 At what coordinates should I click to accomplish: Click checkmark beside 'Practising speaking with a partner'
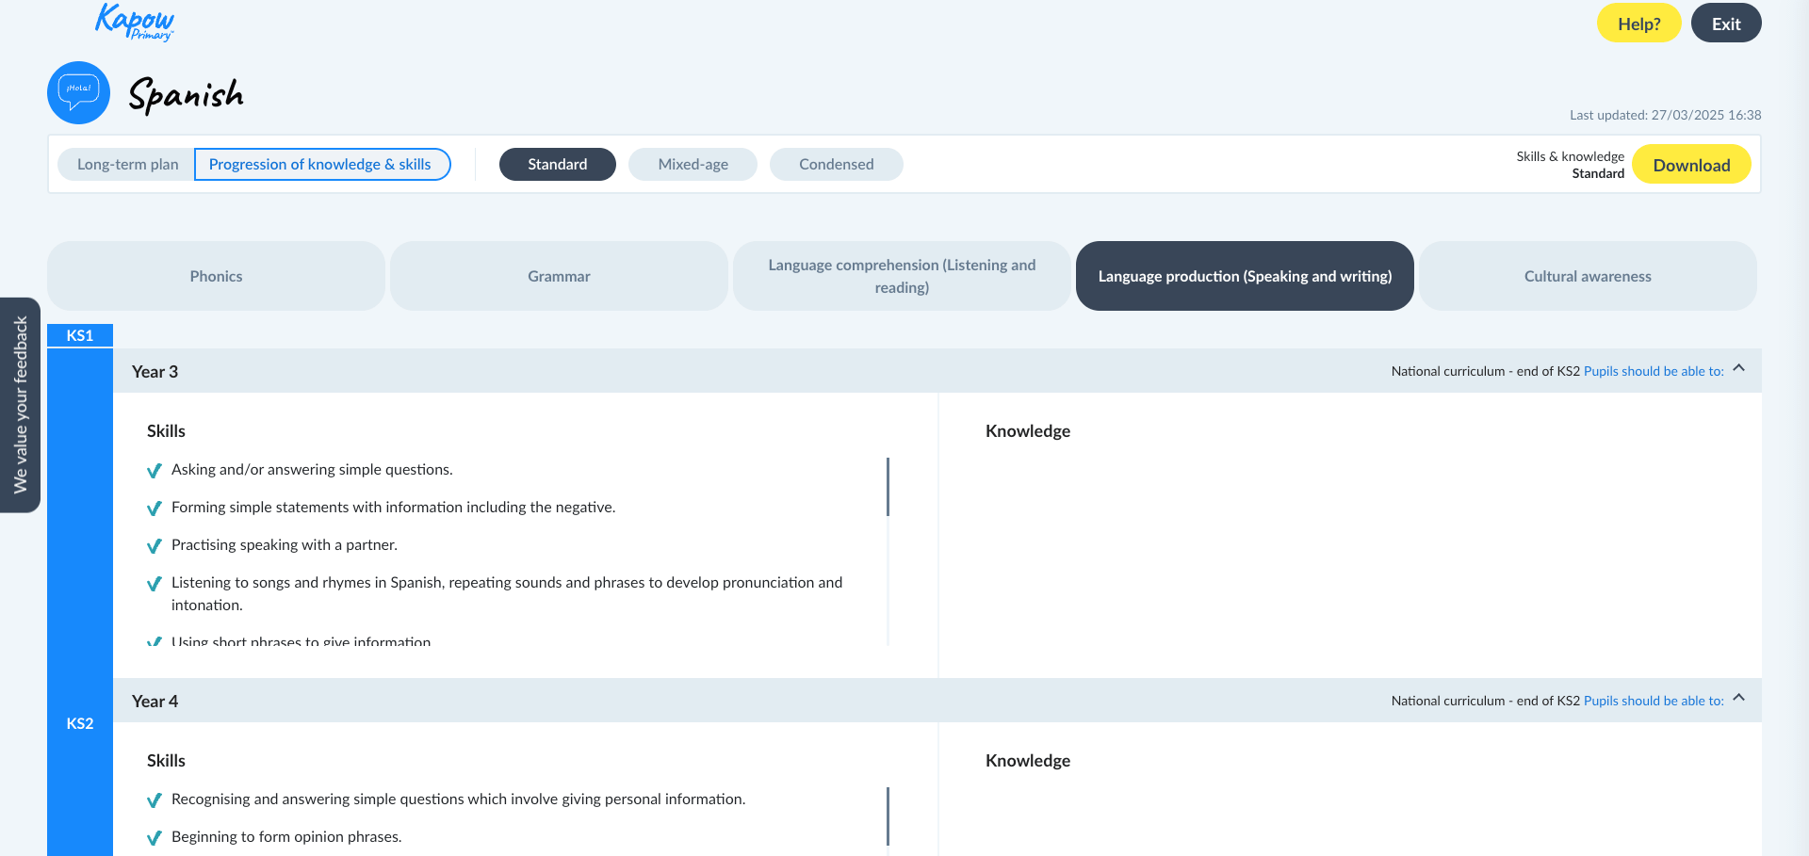pyautogui.click(x=155, y=546)
